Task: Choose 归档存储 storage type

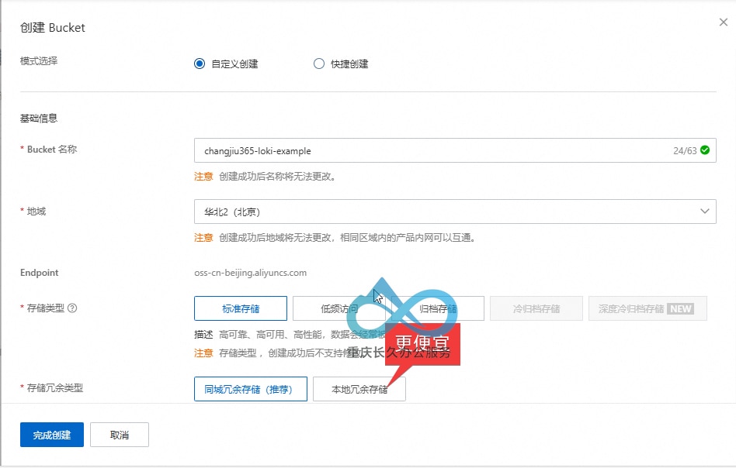Action: point(437,308)
